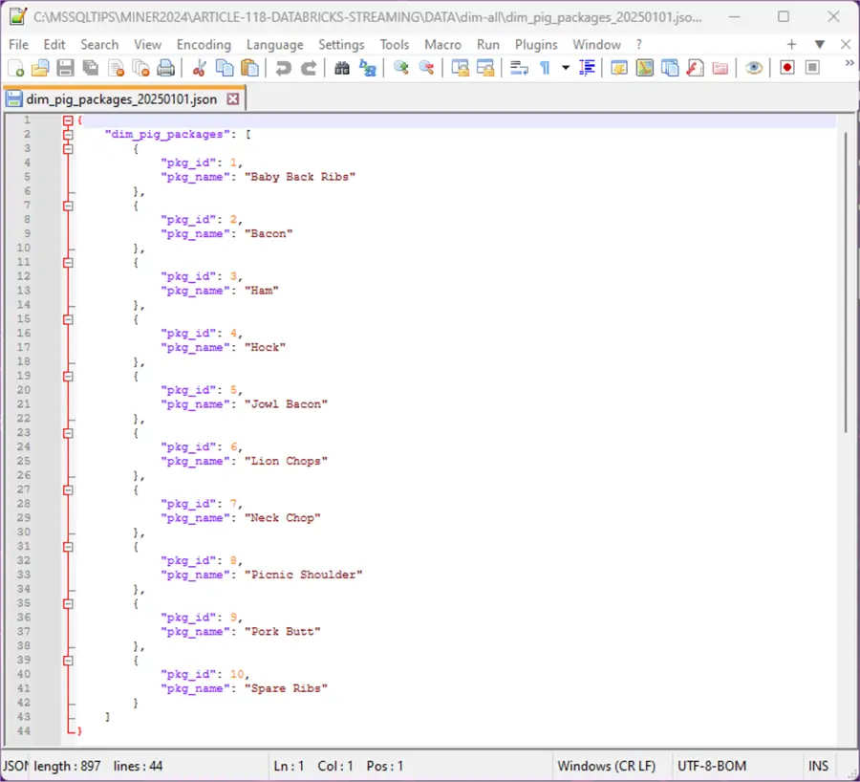Screen dimensions: 860x782
Task: Collapse the fold marker on line 23
Action: click(68, 433)
